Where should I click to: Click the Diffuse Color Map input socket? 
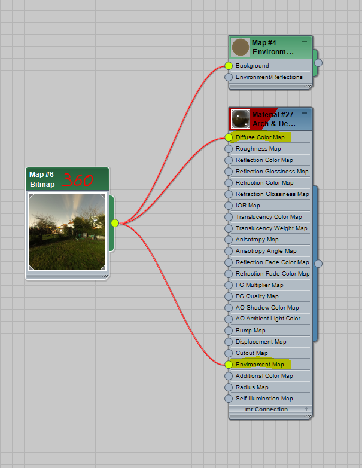pyautogui.click(x=228, y=137)
